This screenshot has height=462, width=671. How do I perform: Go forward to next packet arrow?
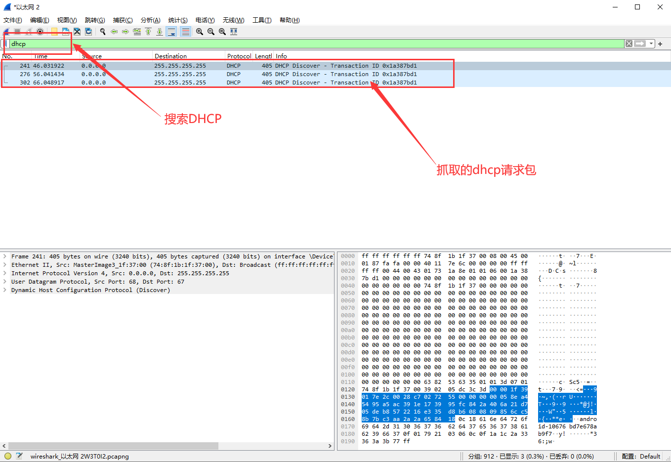pyautogui.click(x=126, y=32)
